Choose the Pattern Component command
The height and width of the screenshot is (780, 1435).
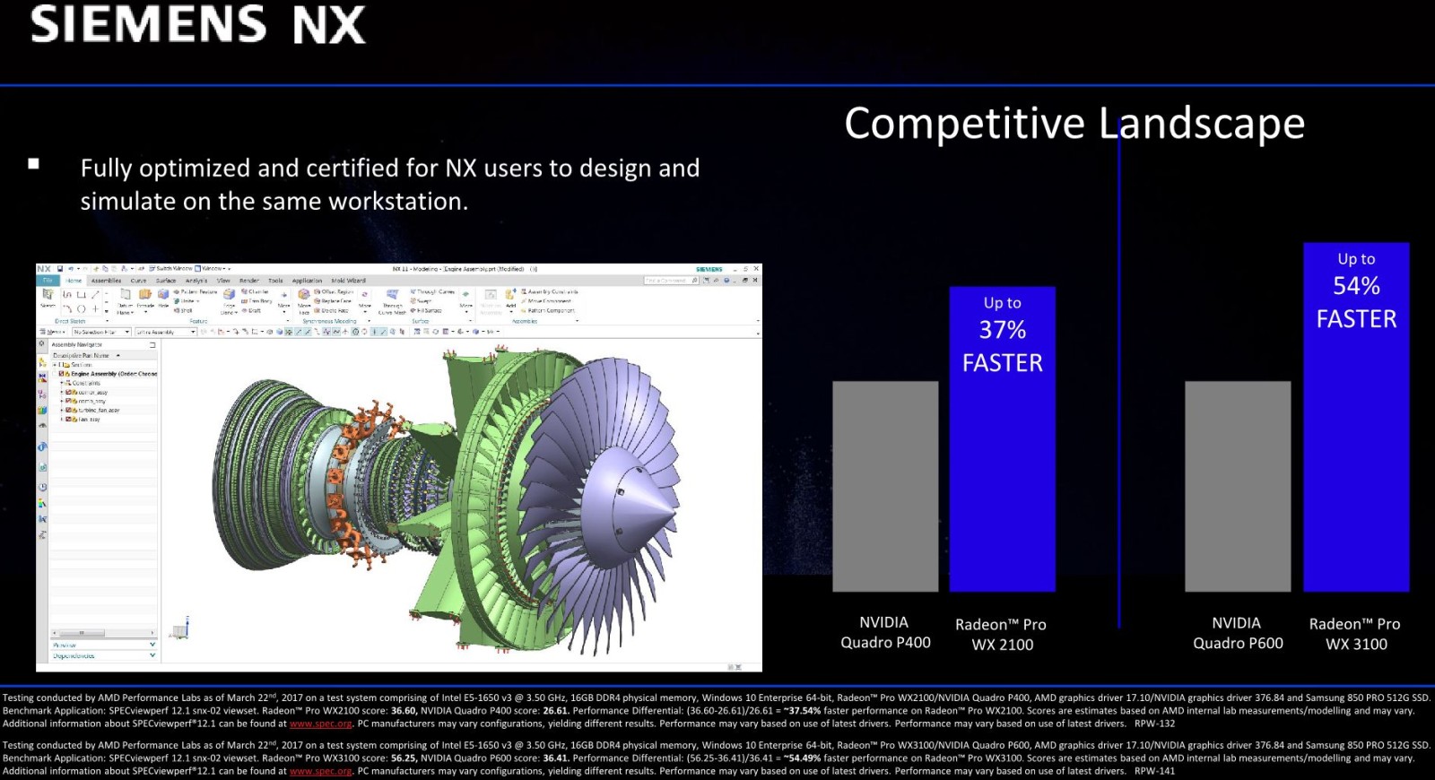pyautogui.click(x=548, y=310)
